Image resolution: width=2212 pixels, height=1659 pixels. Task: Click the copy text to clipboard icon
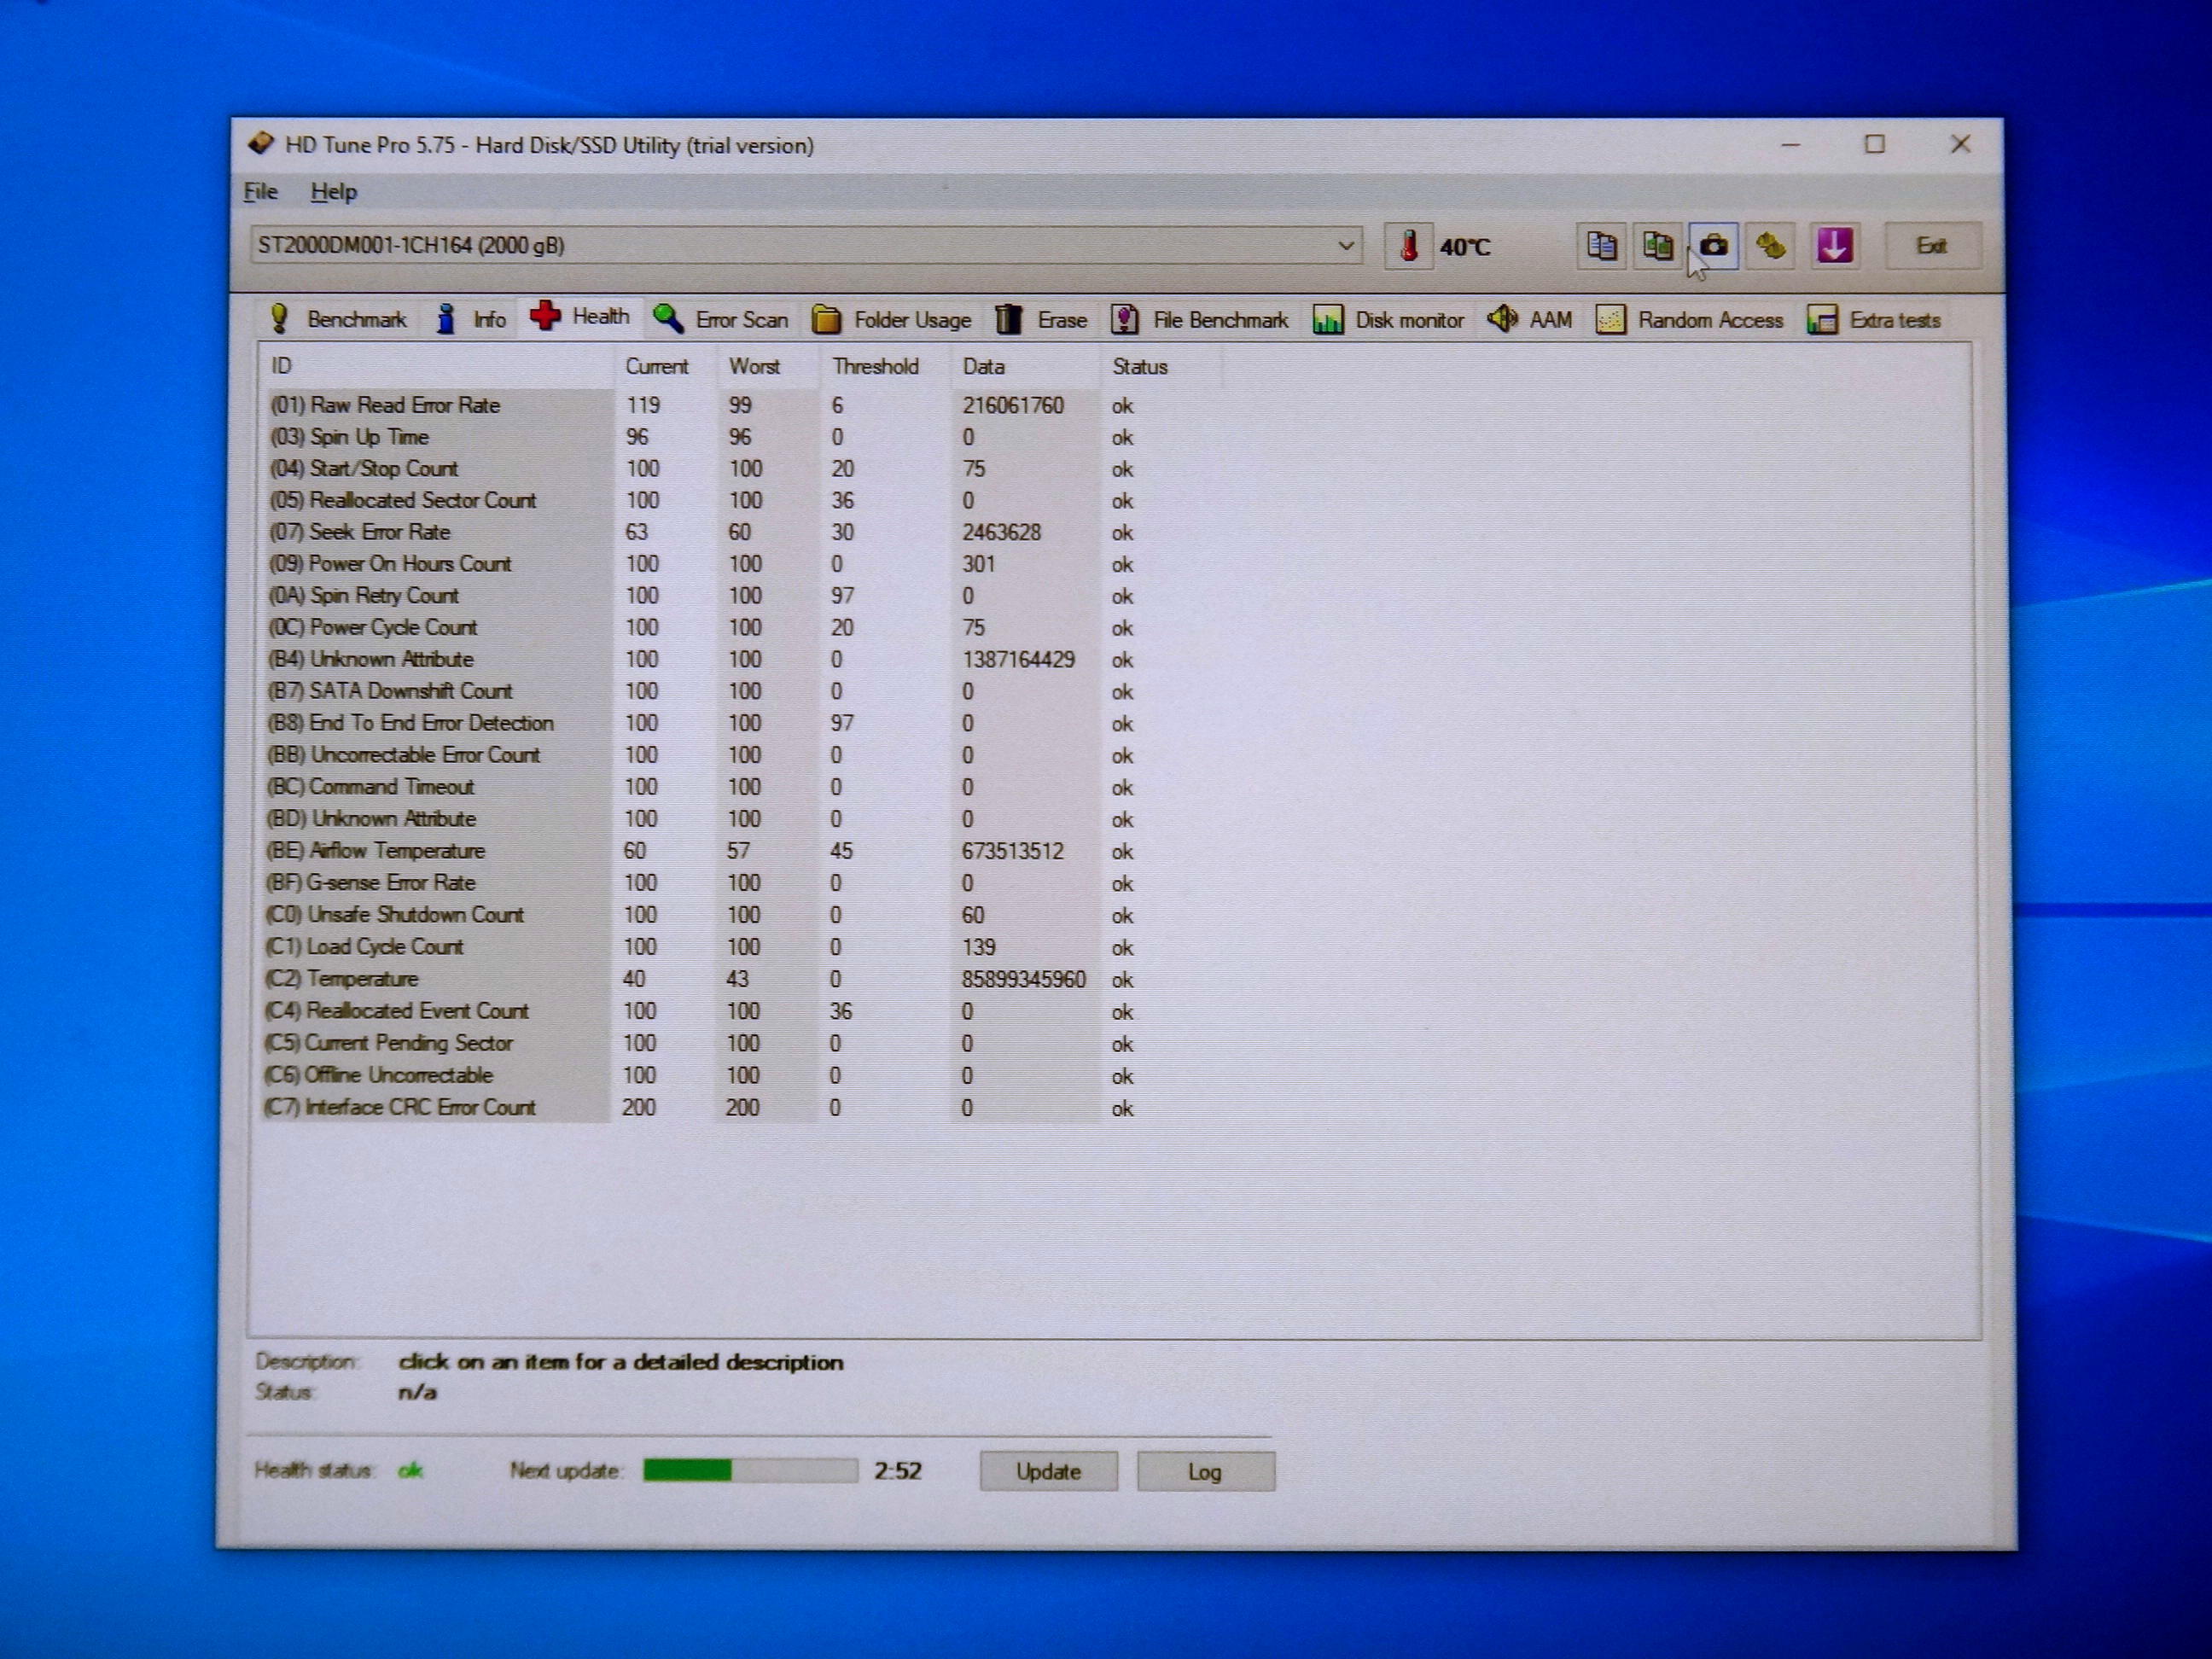[x=1601, y=246]
